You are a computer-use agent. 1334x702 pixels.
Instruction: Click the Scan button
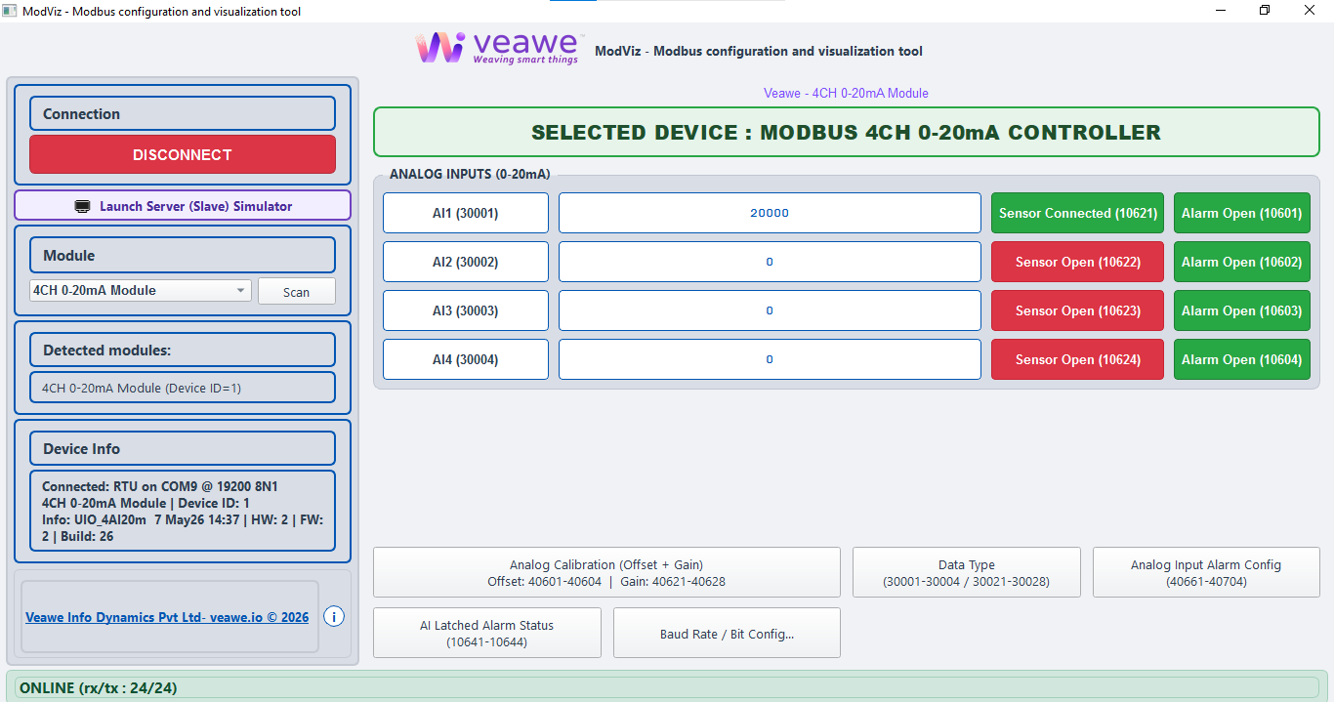[x=297, y=291]
